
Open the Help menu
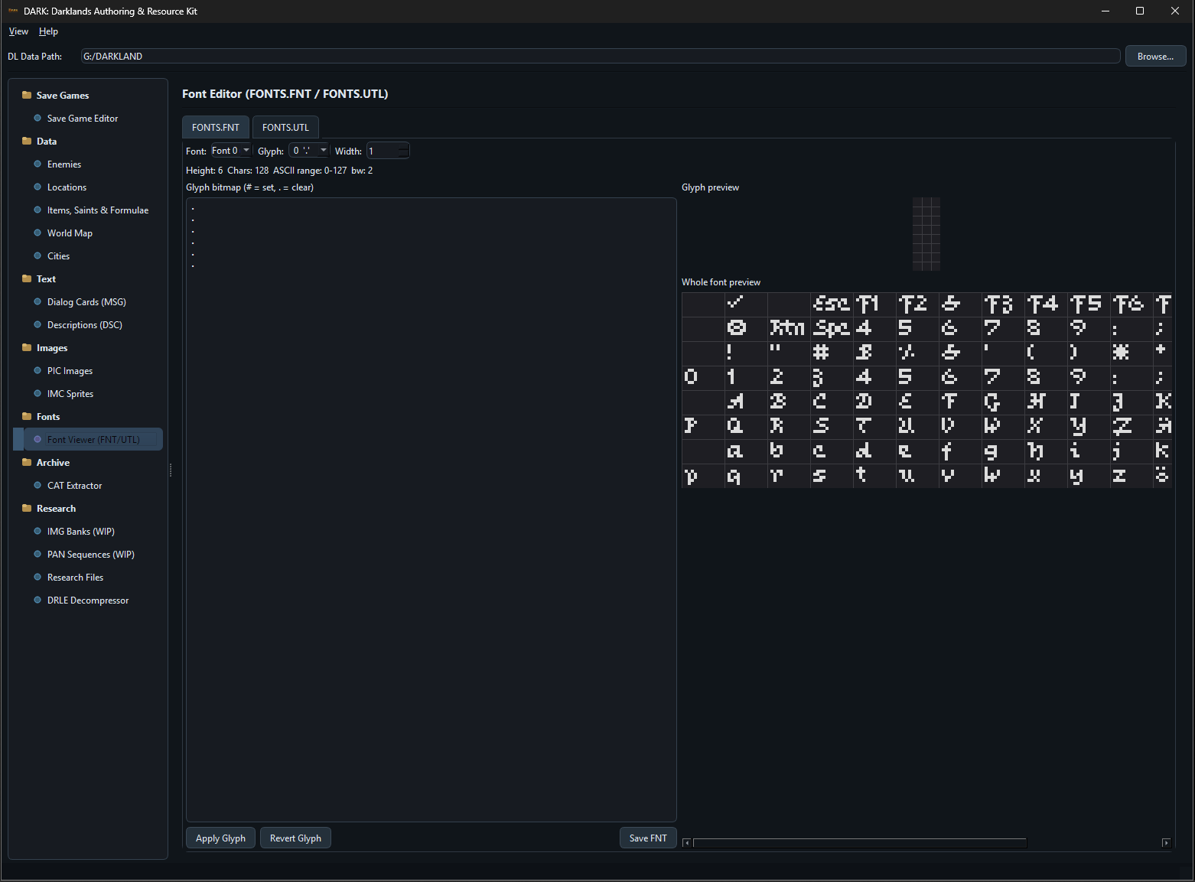pos(48,31)
